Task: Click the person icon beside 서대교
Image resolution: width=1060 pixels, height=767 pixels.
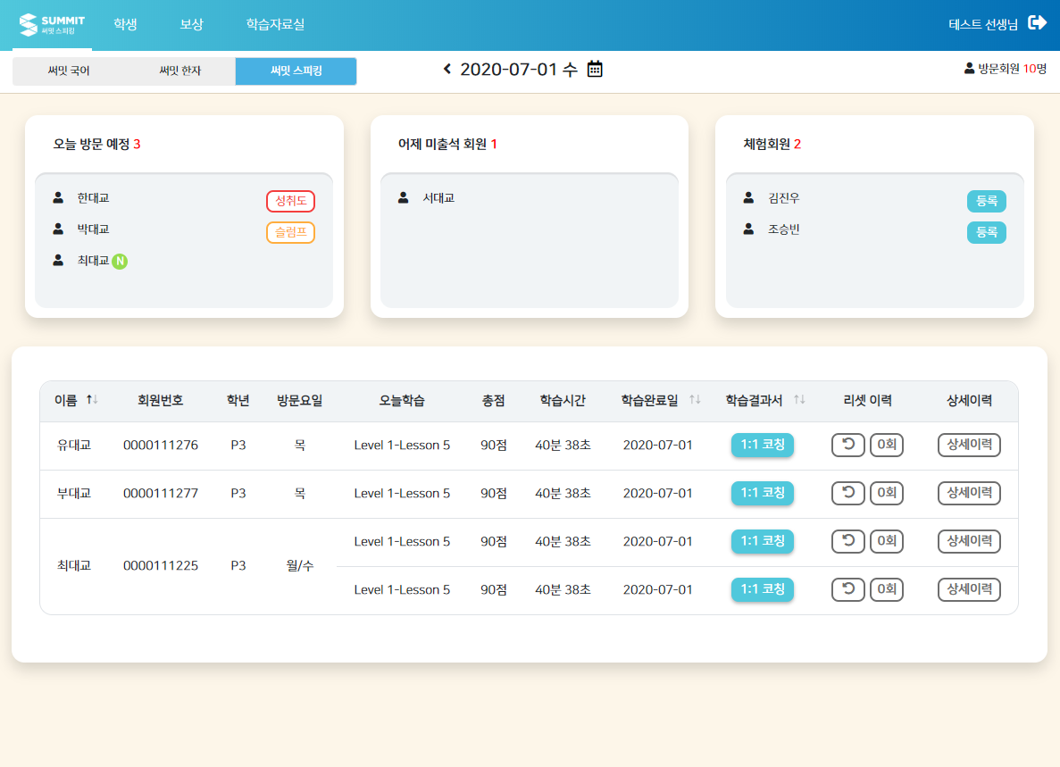Action: pos(404,198)
